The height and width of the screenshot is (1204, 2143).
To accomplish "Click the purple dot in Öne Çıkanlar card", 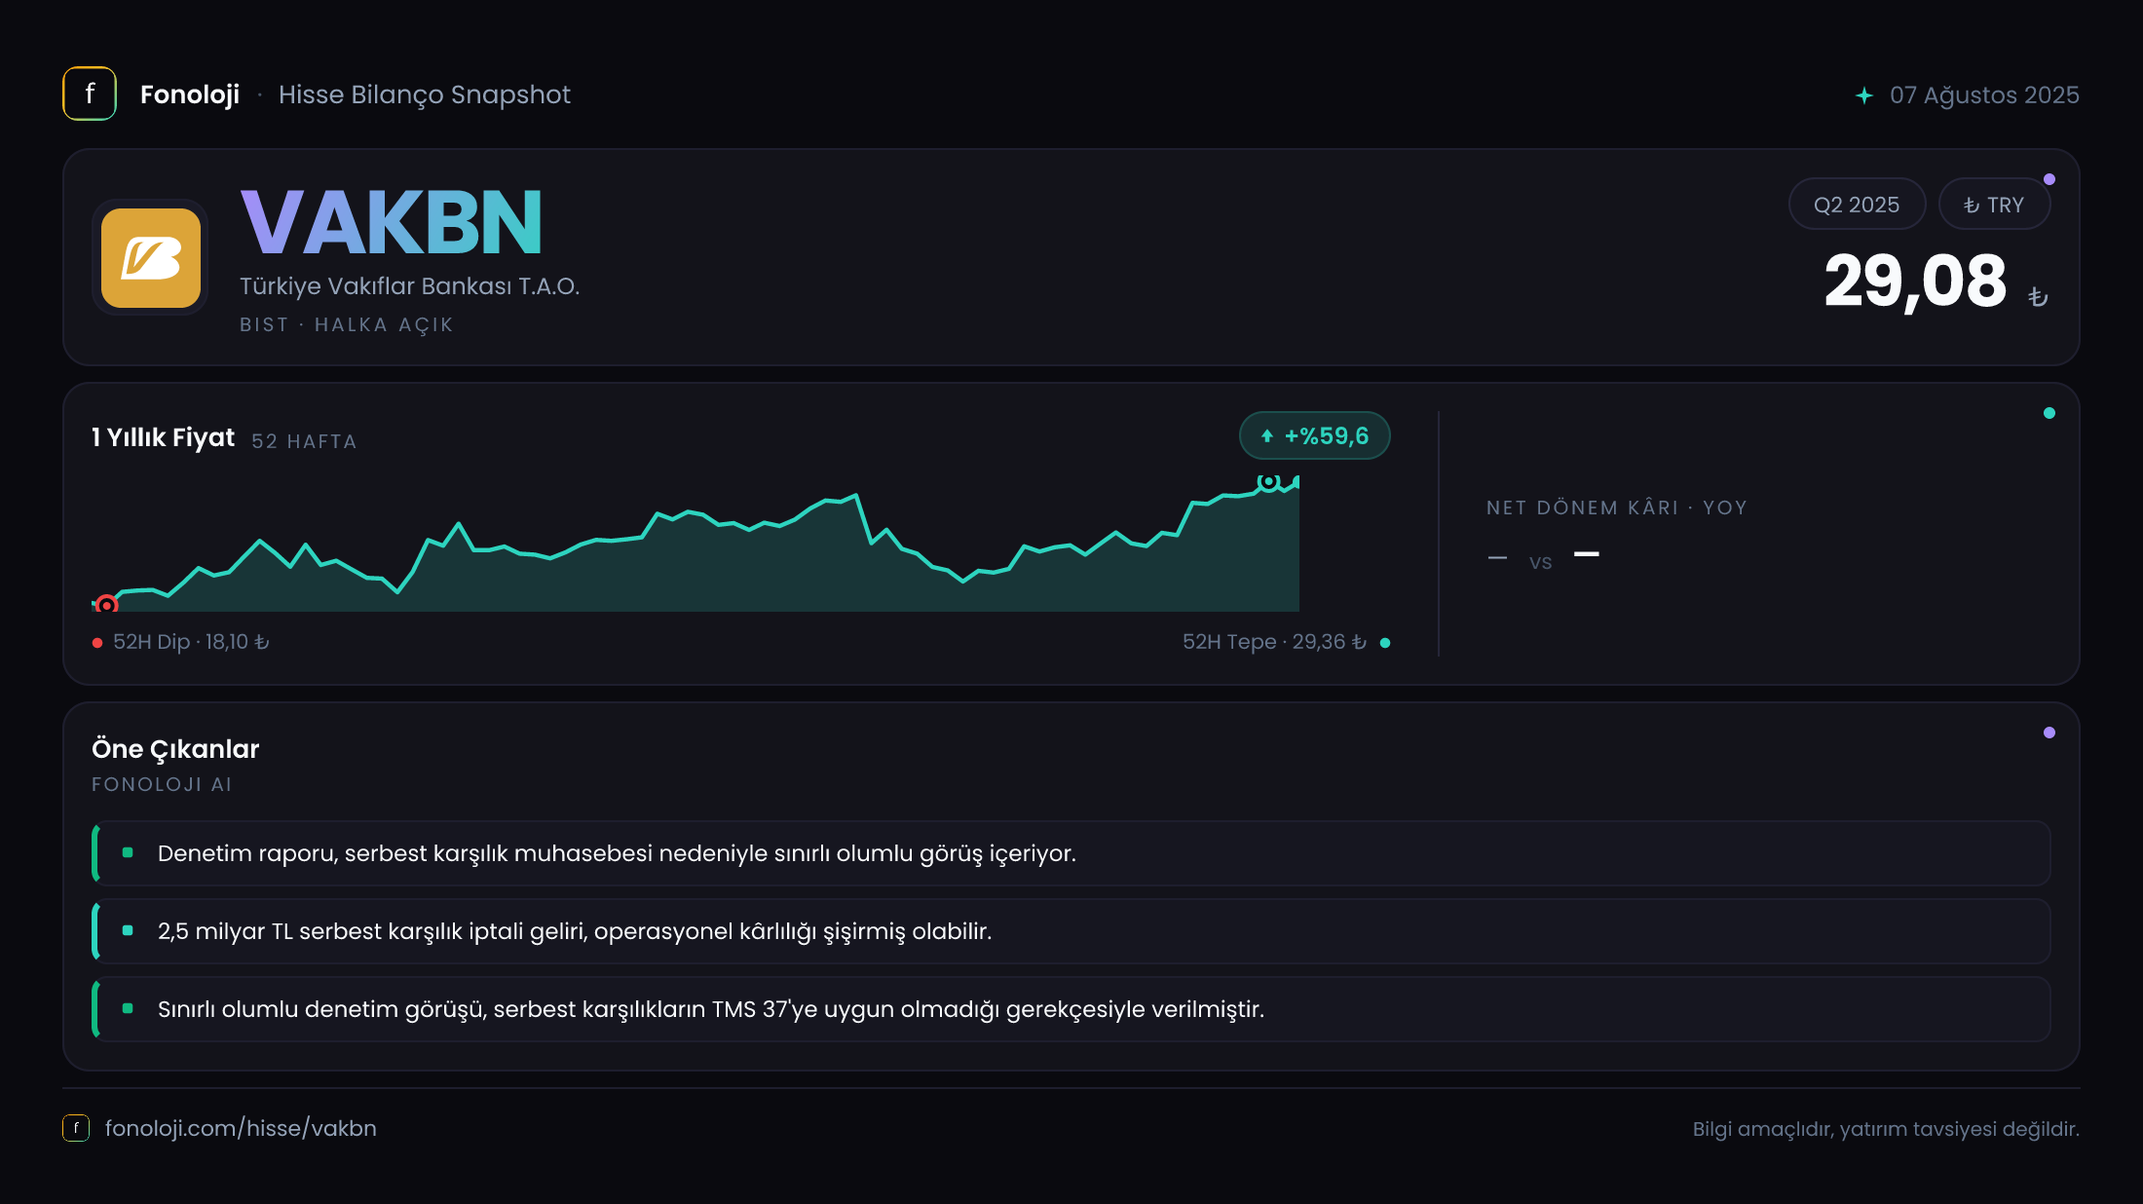I will coord(2049,733).
